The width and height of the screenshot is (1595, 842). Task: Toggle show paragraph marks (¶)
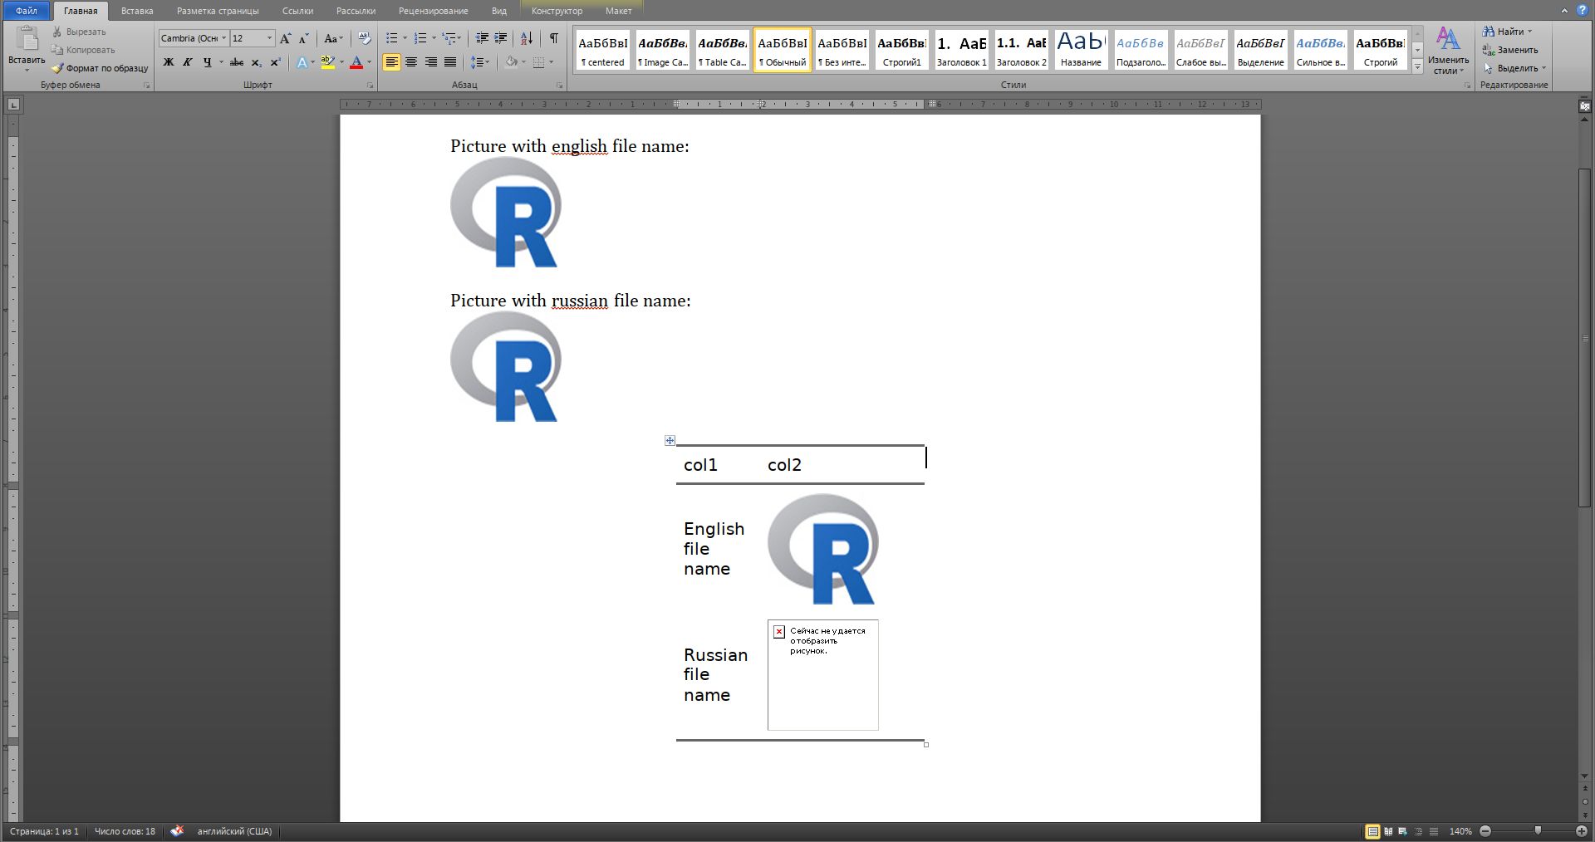(553, 38)
